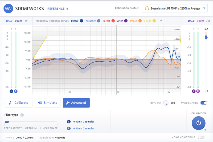Click the Phase curve label
The height and width of the screenshot is (142, 213).
pos(133,21)
